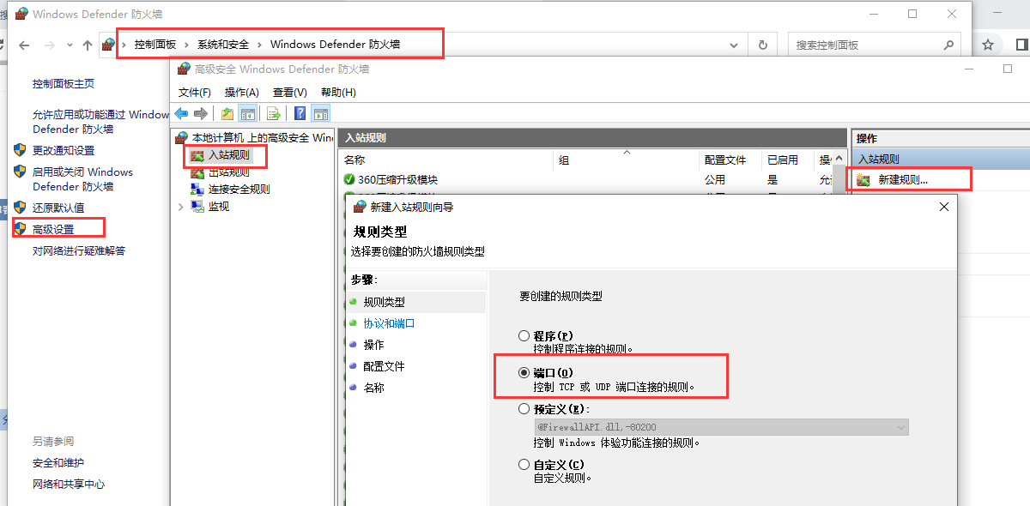Click the shield icon beside 高级设置
Image resolution: width=1030 pixels, height=506 pixels.
point(21,228)
